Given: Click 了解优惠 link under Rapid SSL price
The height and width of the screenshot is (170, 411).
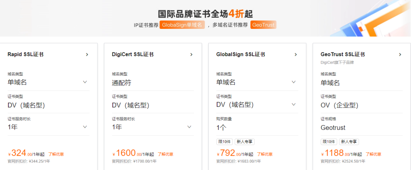Looking at the screenshot, I should pos(56,154).
